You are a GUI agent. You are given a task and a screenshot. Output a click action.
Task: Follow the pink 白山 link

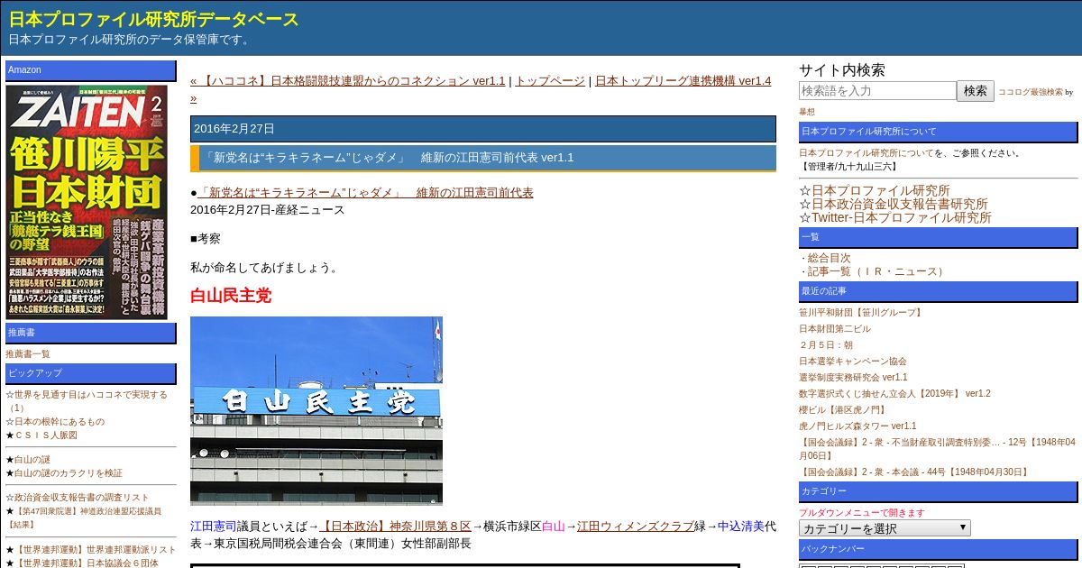(554, 526)
